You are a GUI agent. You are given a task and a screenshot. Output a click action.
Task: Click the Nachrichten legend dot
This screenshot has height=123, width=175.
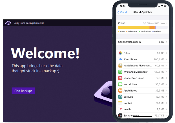pos(139,31)
